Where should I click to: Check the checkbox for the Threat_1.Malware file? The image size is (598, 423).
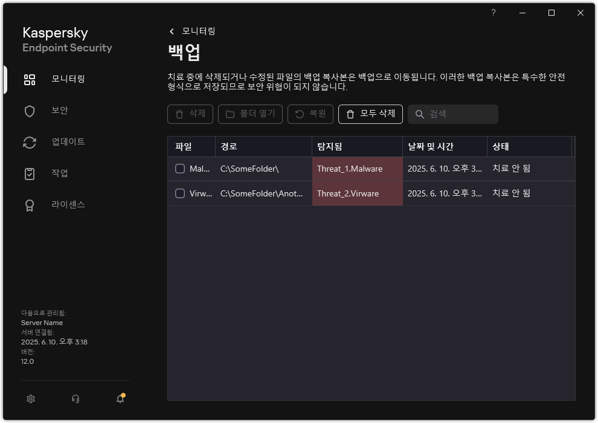pos(179,169)
